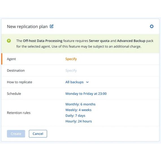
Task: Click Hourly: 24 hours retention rule
Action: [79, 121]
